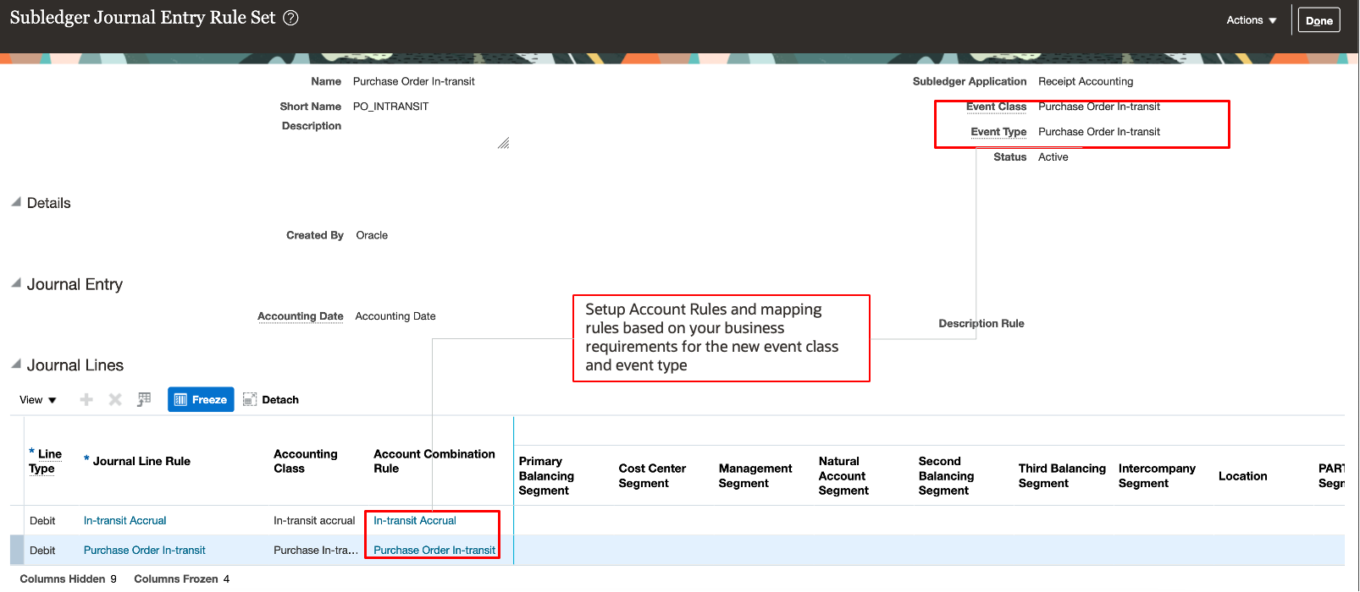Viewport: 1360px width, 592px height.
Task: Click the PO_INTRANSIT short name value
Action: tap(390, 107)
